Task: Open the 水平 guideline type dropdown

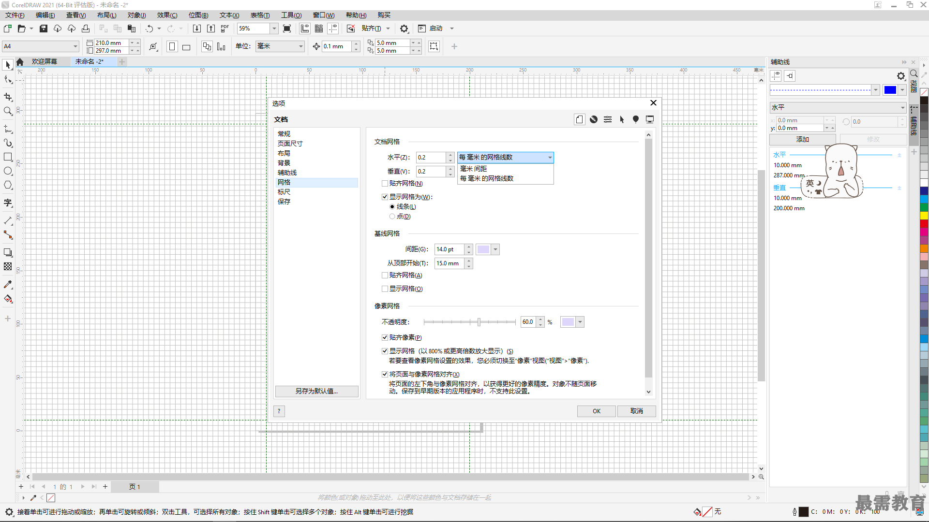Action: pos(838,107)
